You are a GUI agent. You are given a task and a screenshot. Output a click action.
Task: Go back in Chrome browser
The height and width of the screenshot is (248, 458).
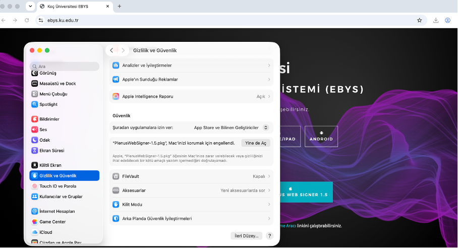coord(4,20)
